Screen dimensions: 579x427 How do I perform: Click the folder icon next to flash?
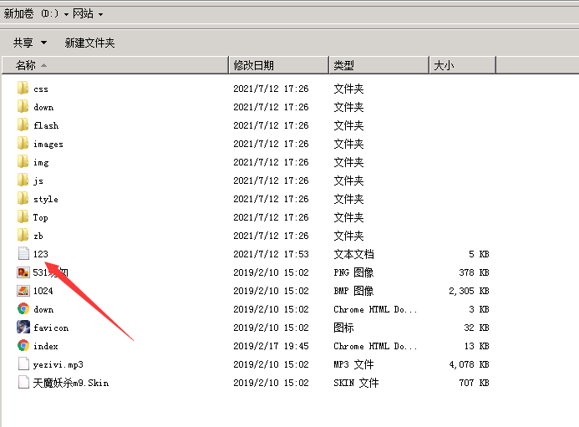[23, 125]
